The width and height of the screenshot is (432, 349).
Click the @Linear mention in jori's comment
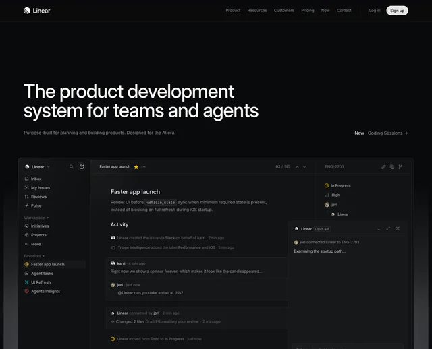126,293
